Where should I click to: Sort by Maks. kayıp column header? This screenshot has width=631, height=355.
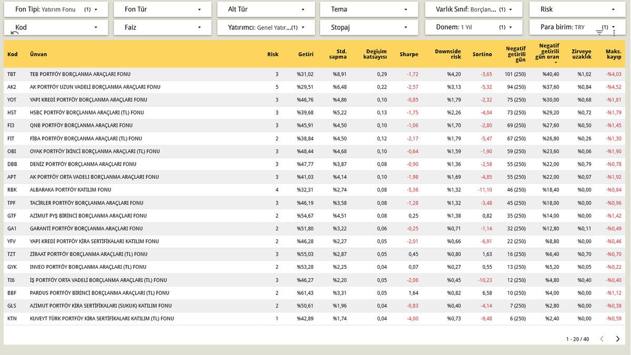[x=613, y=54]
